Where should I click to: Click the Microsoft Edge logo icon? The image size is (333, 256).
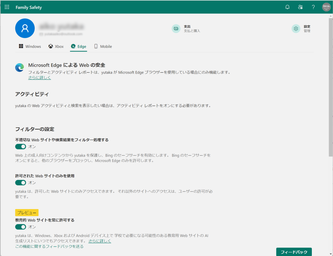[x=20, y=67]
